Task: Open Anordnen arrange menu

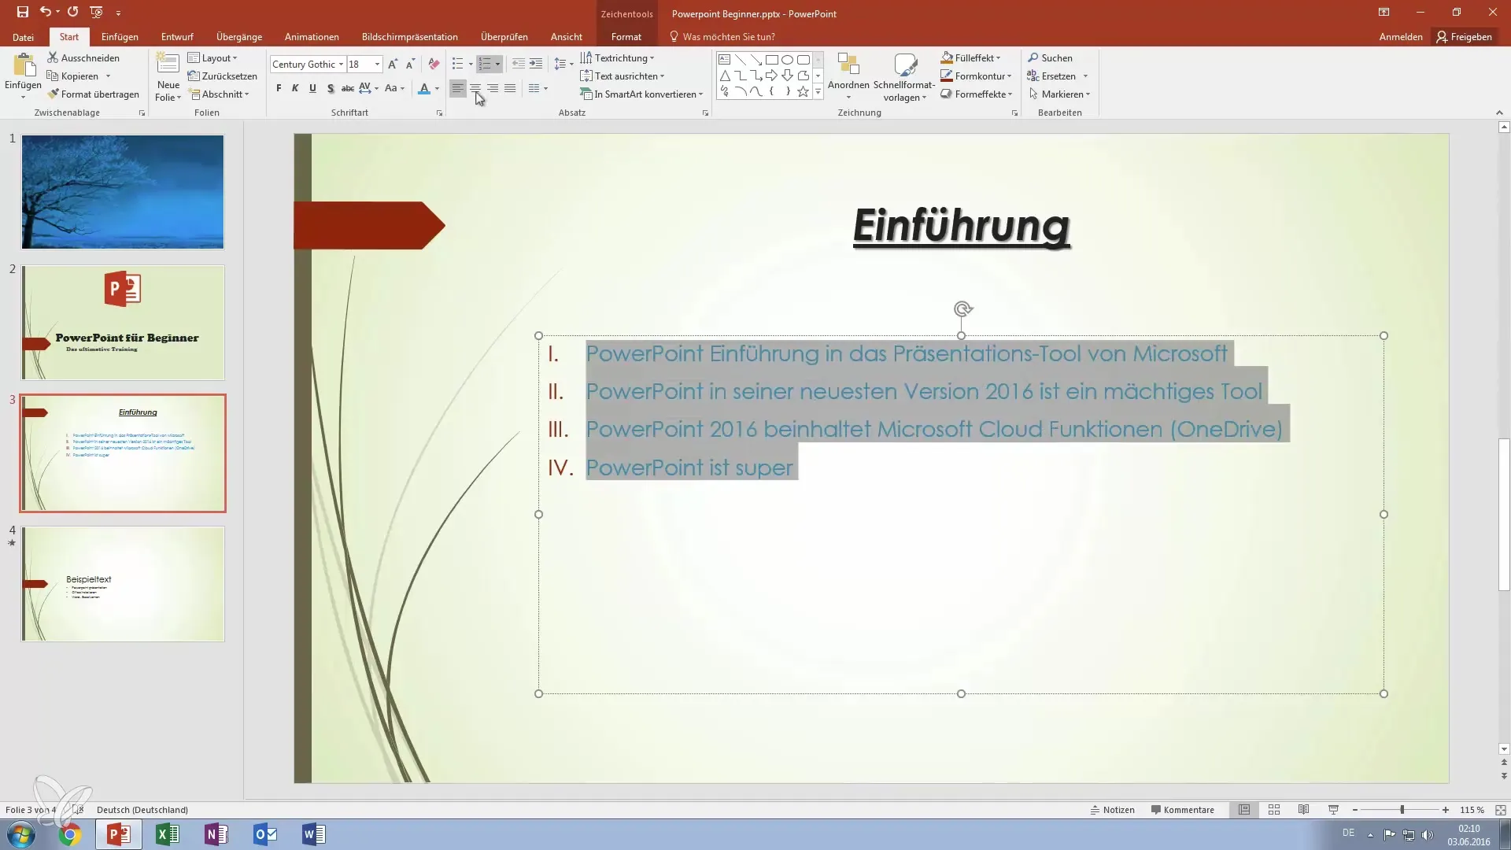Action: [848, 76]
